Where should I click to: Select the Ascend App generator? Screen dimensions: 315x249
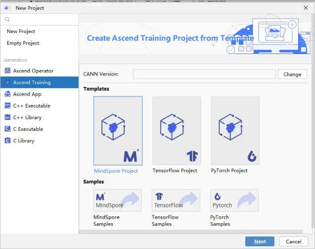pos(39,94)
